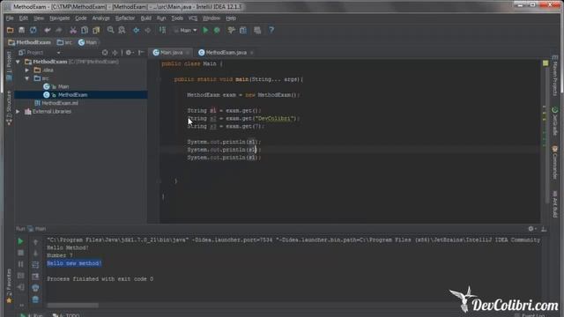Run Main with the green toolbar arrow
The image size is (564, 317).
coord(205,30)
